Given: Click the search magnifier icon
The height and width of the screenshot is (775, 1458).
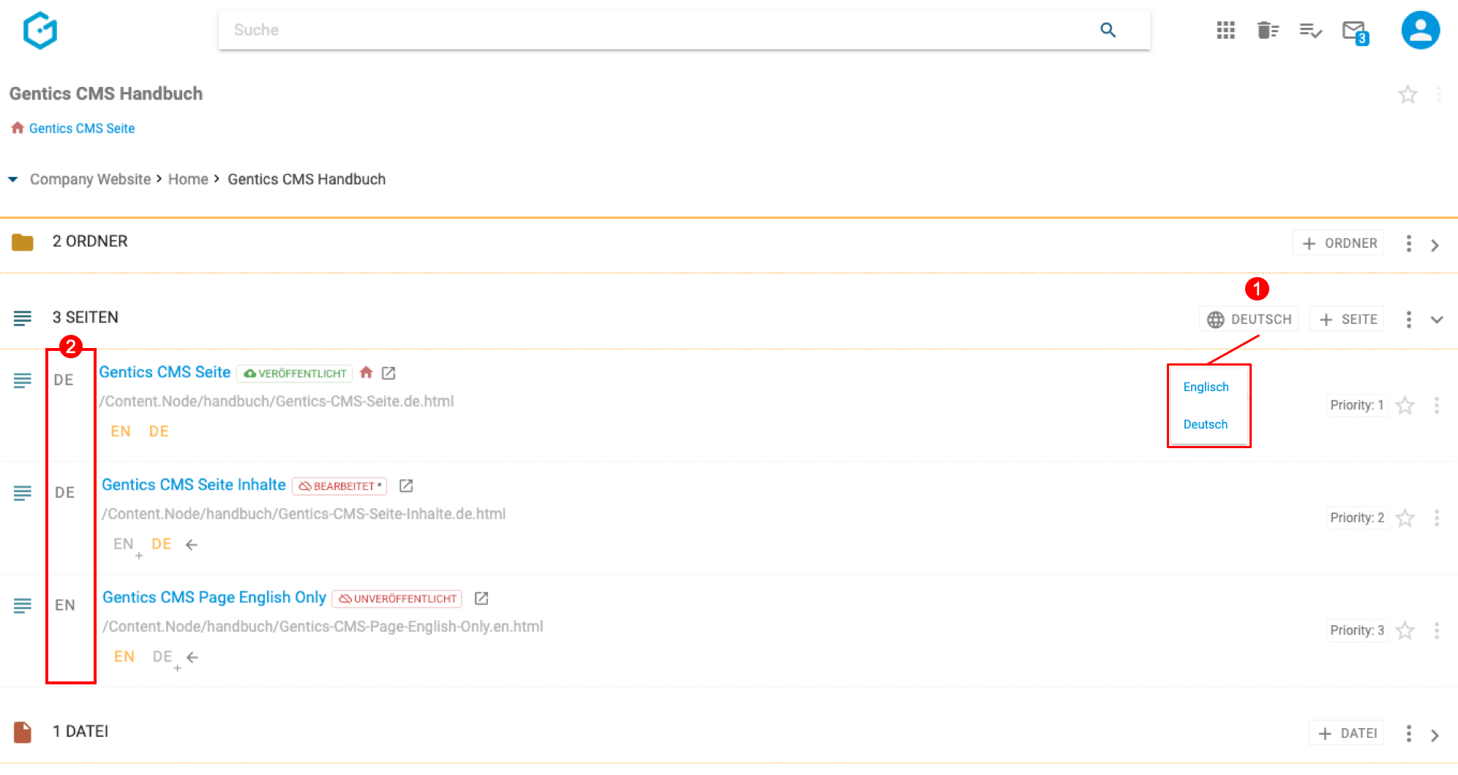Looking at the screenshot, I should (1108, 30).
